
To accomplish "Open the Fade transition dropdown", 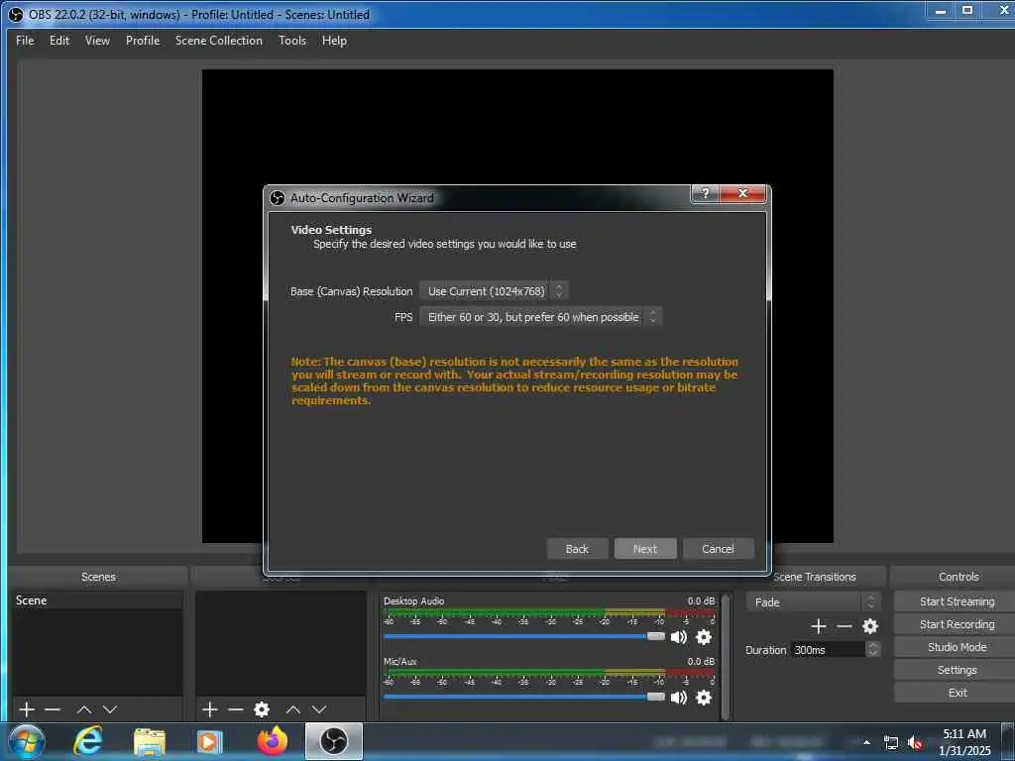I will tap(813, 602).
